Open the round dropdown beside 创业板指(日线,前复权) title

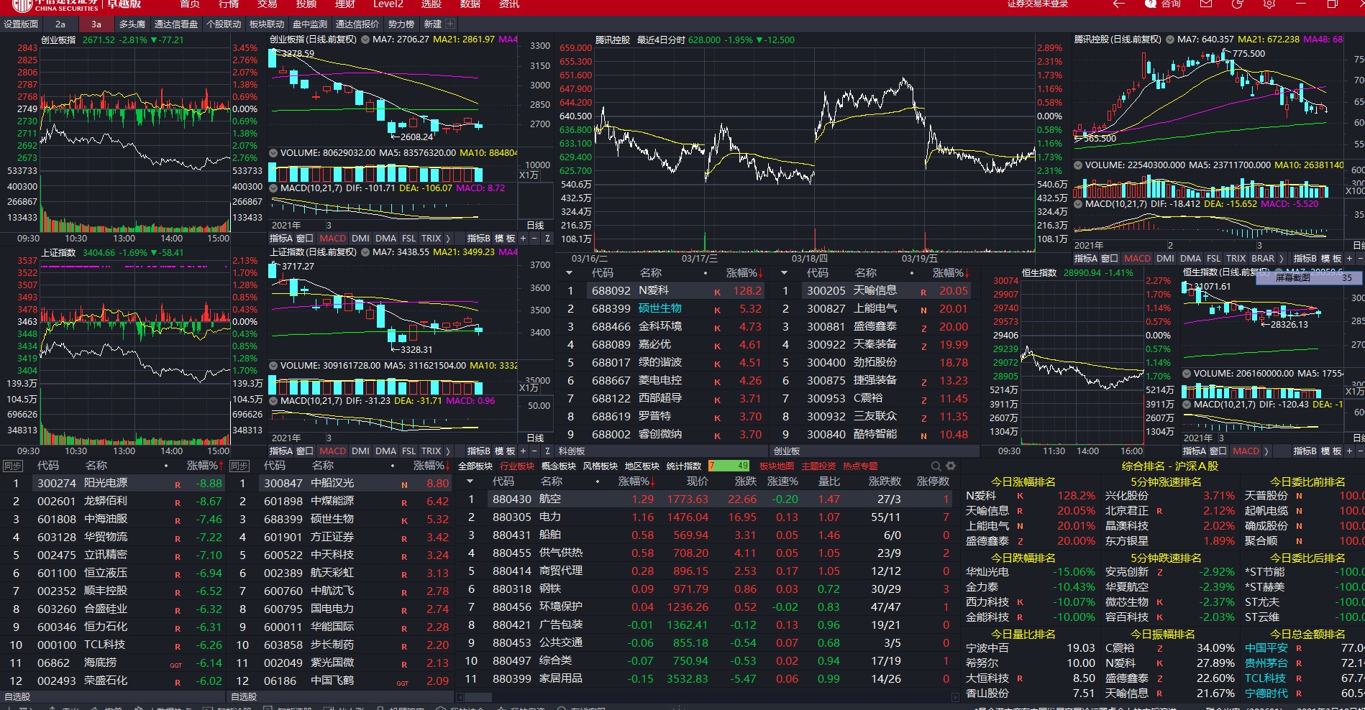click(364, 40)
